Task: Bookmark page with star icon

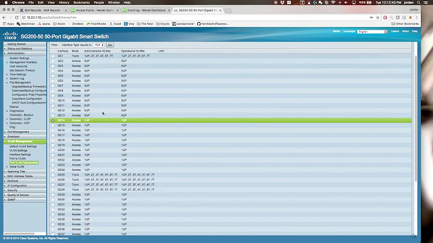Action: [378, 17]
